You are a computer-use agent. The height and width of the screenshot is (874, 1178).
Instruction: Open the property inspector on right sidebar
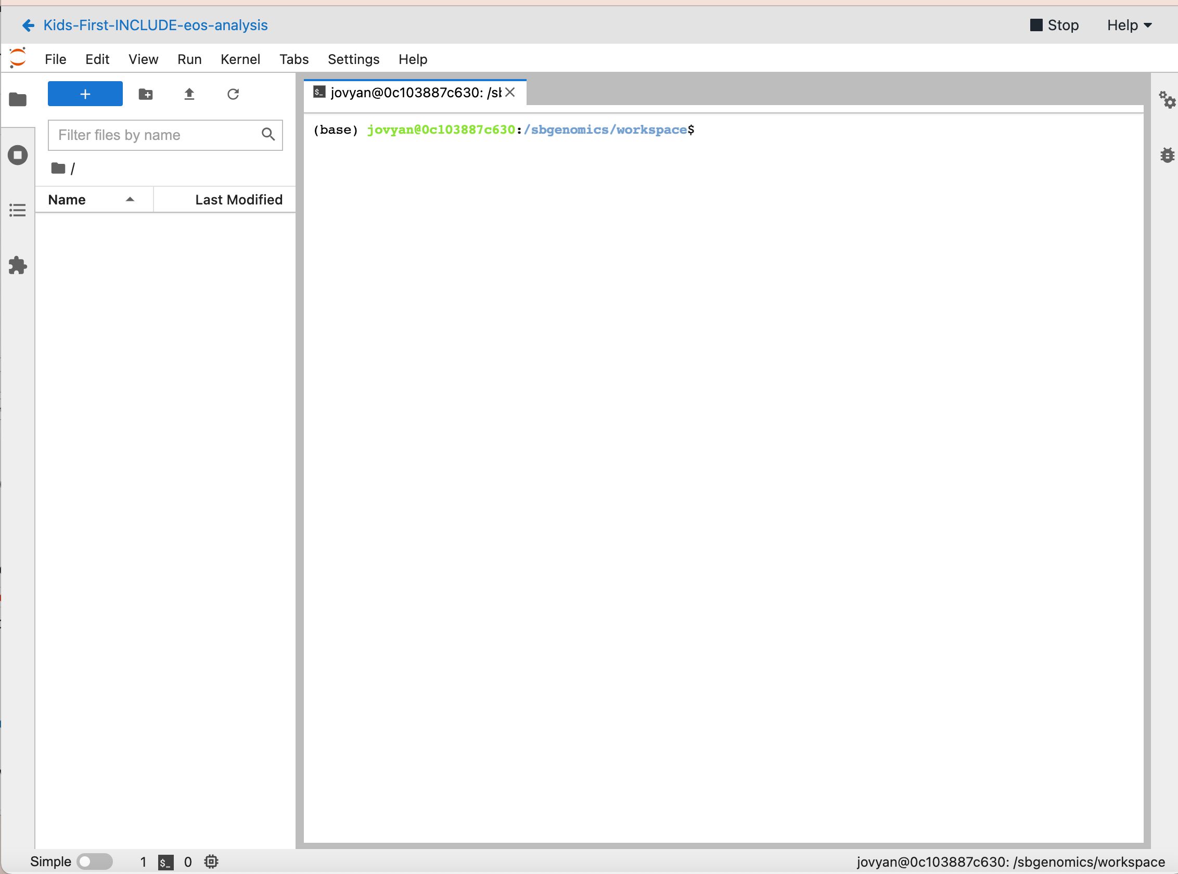tap(1168, 100)
